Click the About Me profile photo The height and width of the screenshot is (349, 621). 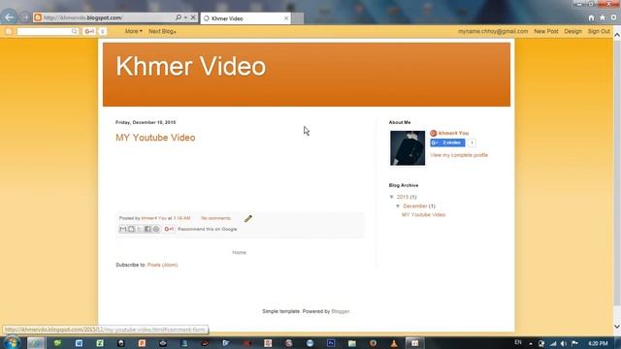click(x=408, y=148)
